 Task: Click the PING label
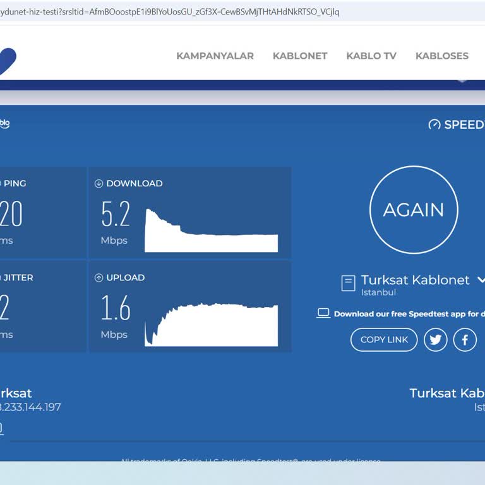point(15,183)
